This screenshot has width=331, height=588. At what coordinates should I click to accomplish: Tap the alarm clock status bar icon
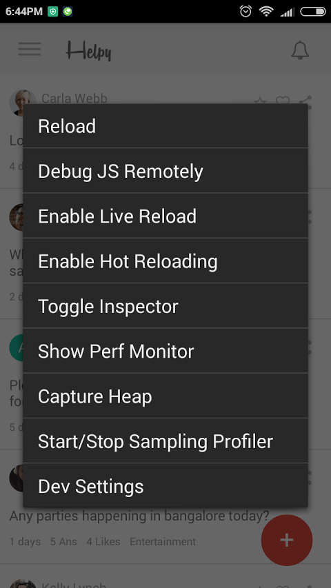tap(245, 11)
